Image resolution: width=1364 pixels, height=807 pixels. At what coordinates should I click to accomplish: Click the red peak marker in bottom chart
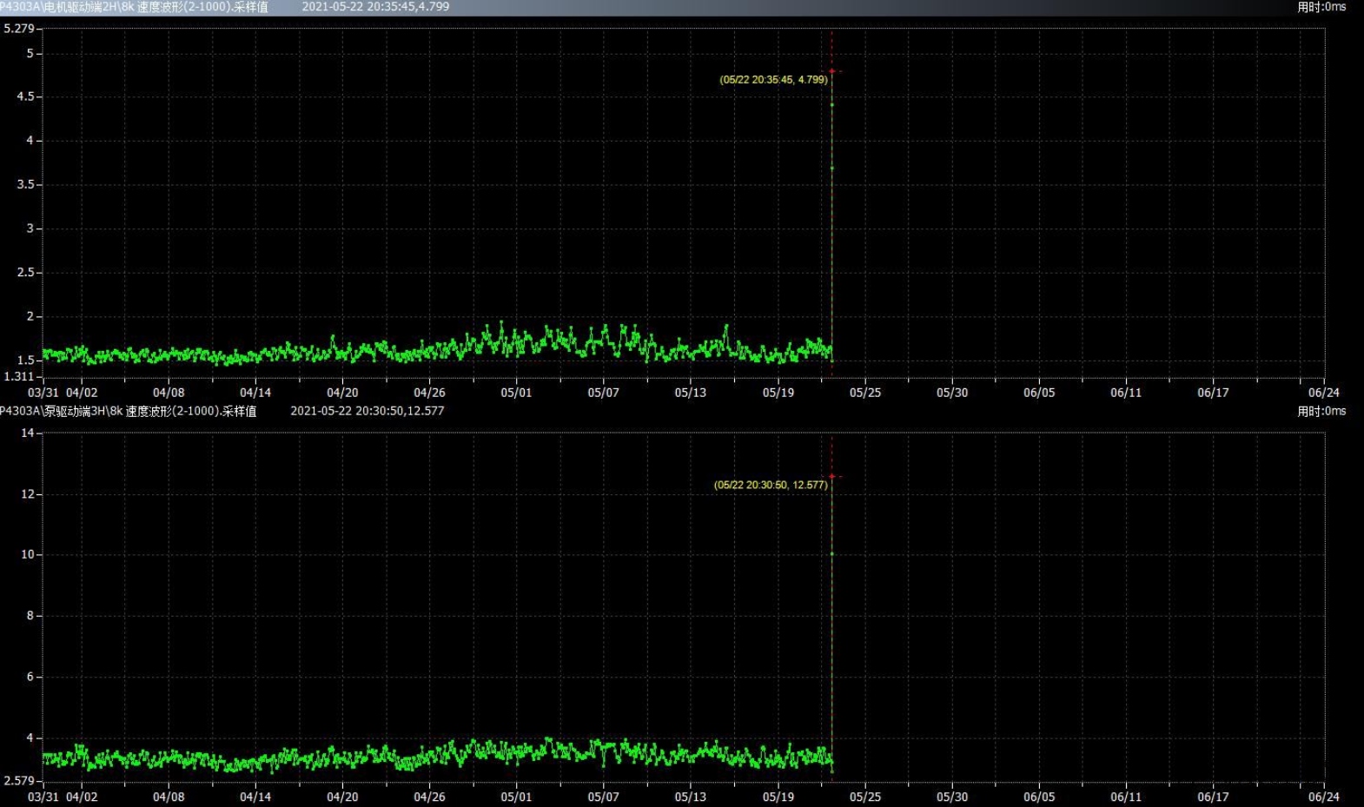pyautogui.click(x=831, y=476)
